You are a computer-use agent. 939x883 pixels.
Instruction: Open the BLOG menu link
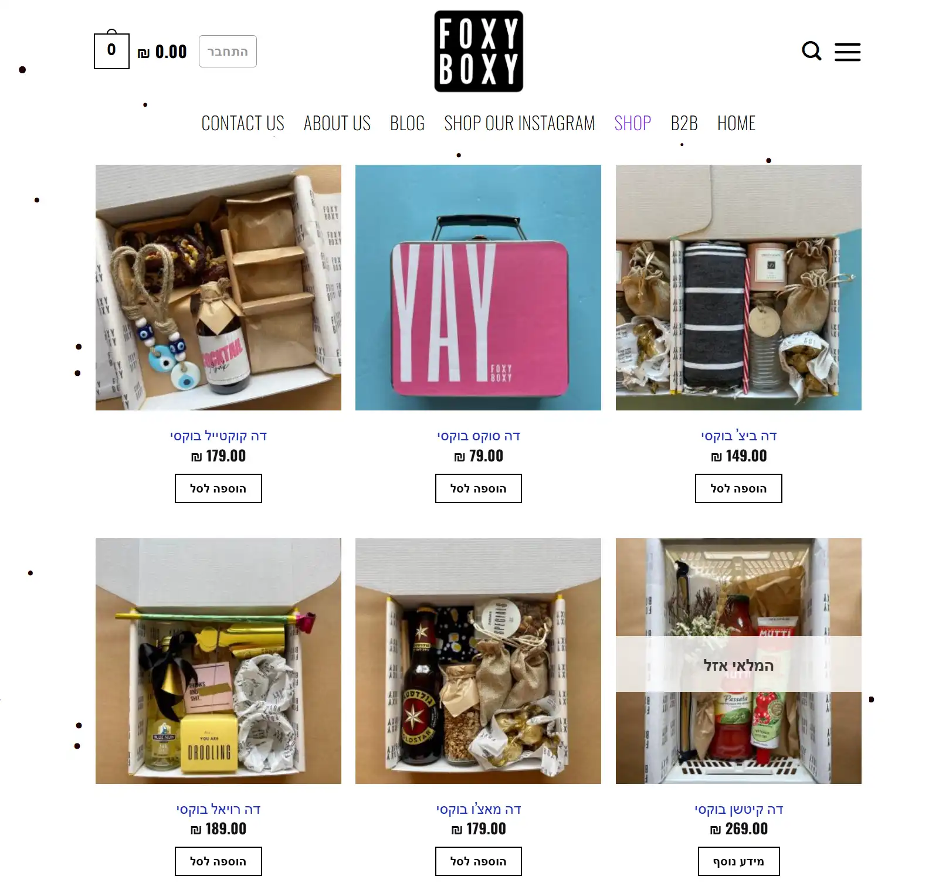tap(408, 123)
